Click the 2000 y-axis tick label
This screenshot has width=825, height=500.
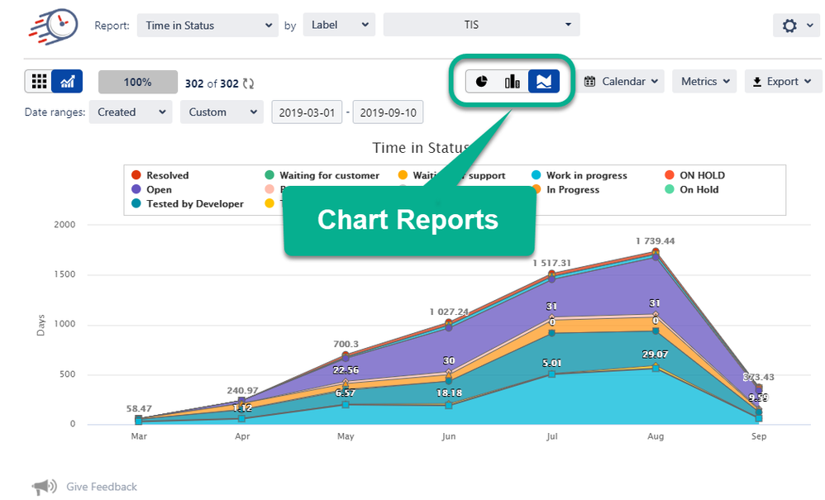tap(64, 225)
